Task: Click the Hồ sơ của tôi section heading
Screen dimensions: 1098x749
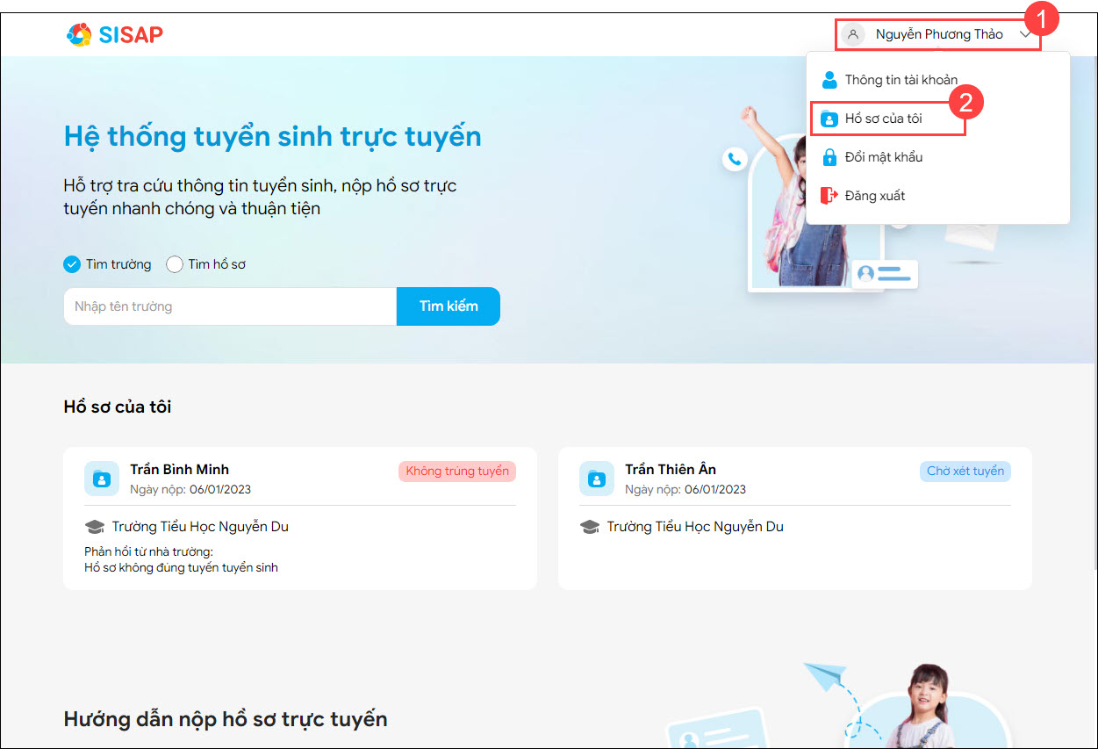Action: click(118, 407)
